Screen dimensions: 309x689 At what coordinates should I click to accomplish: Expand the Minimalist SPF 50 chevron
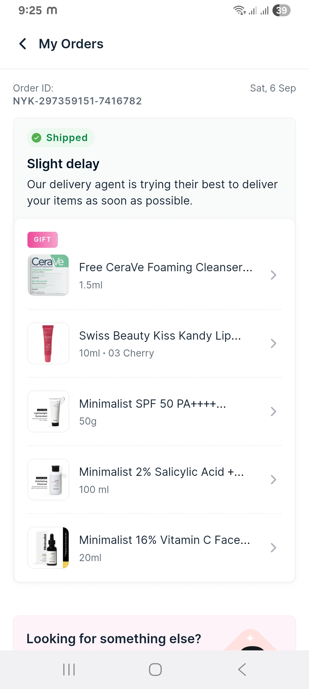273,411
